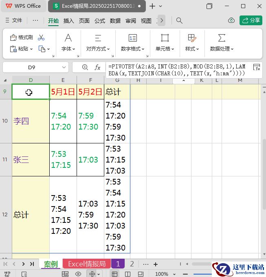Select the 张三 cell
Viewport: 266px width, 277px height.
tap(31, 160)
